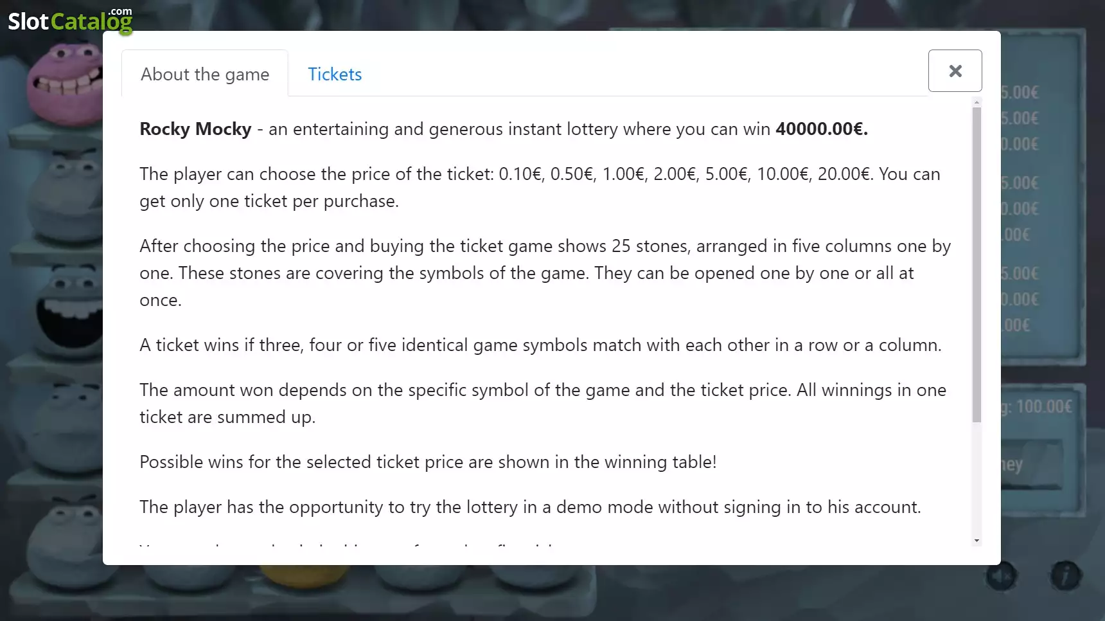Click the prize table behind the dialog
Viewport: 1105px width, 621px height.
pos(1039,199)
